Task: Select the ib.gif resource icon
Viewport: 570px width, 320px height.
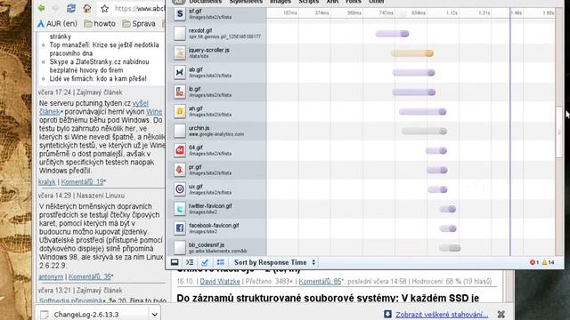Action: 180,92
